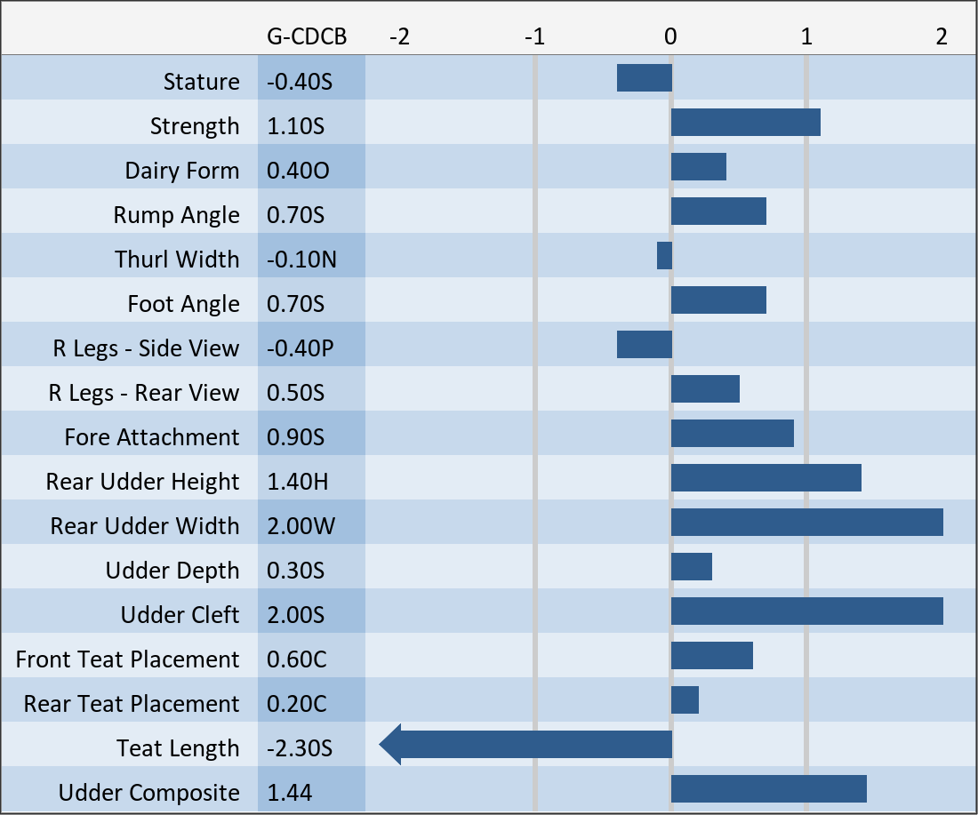Click the Thurl Width value -0.10N
Image resolution: width=978 pixels, height=815 pixels.
click(301, 260)
